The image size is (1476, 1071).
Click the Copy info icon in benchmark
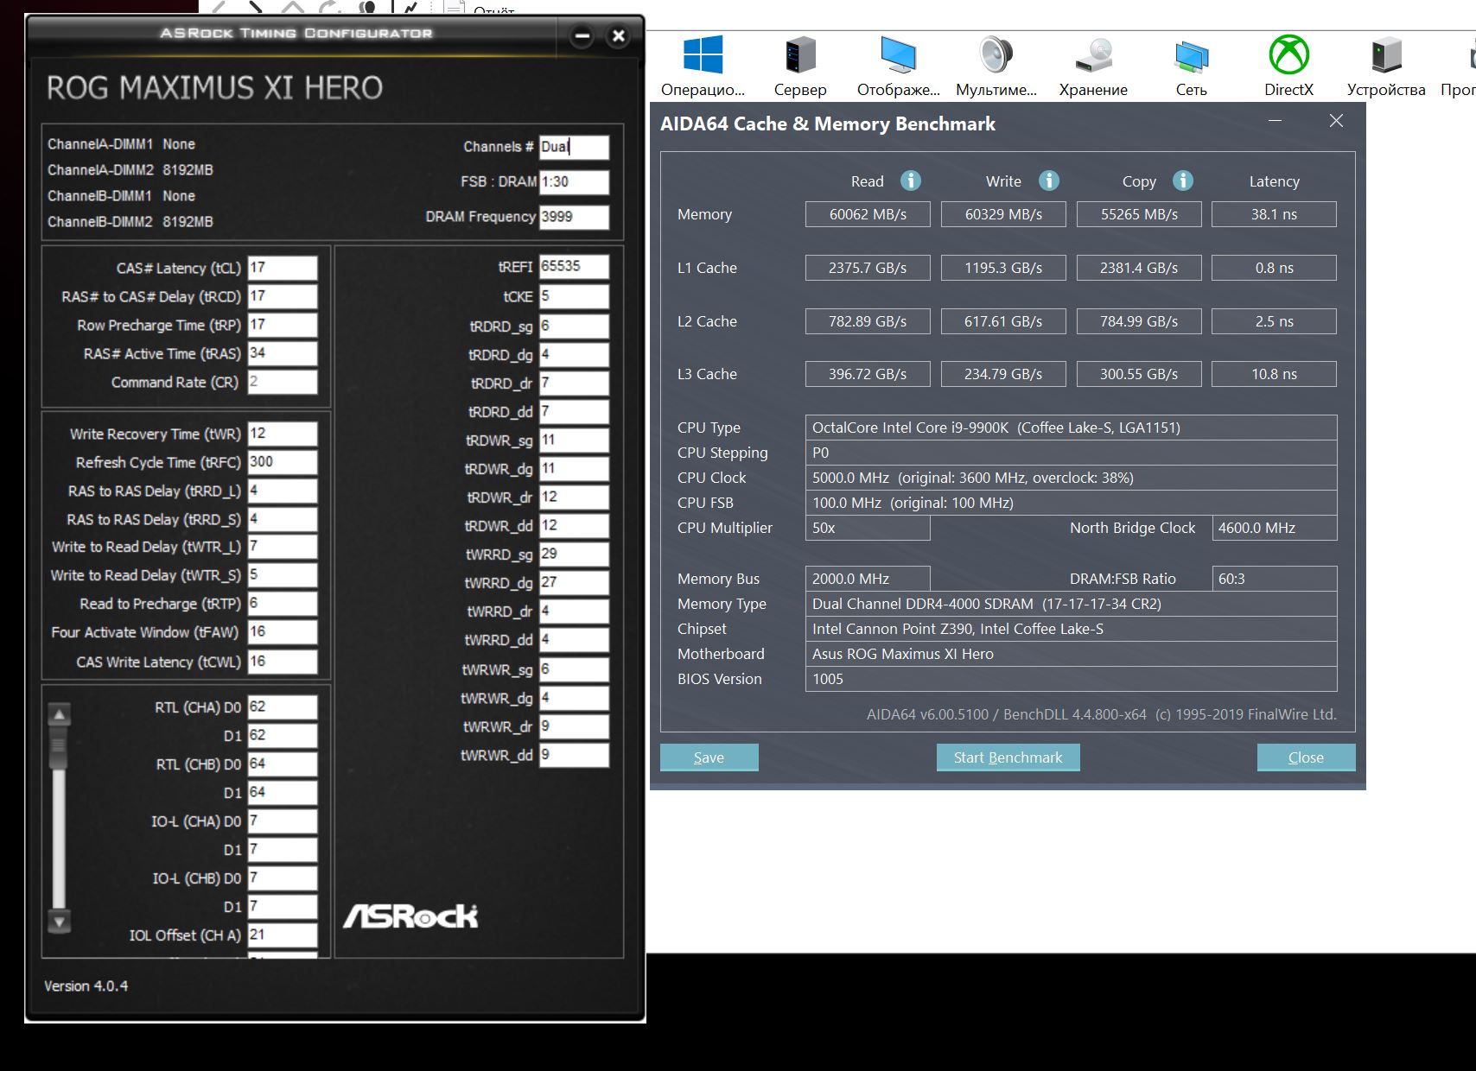click(x=1183, y=181)
